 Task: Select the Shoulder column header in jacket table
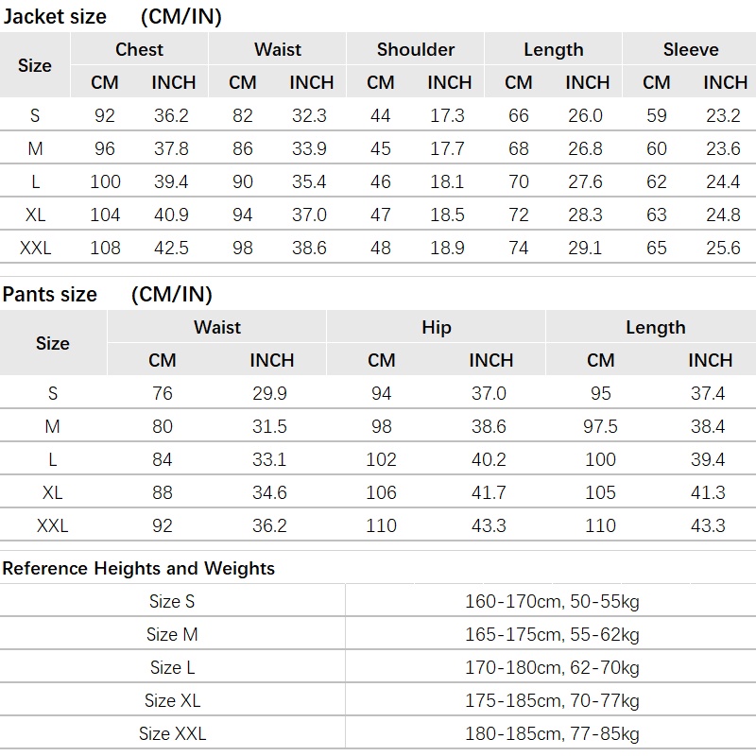[416, 50]
